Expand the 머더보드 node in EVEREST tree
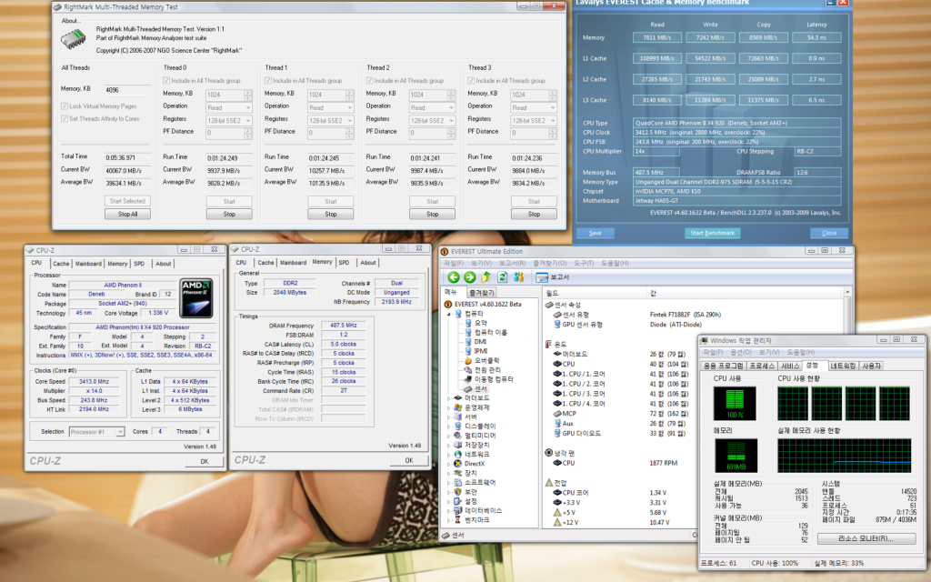 point(449,398)
